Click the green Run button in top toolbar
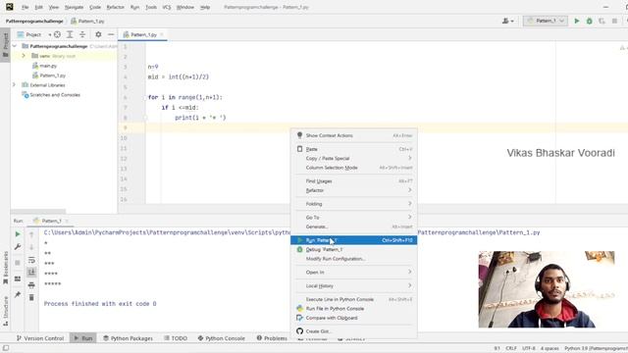The width and height of the screenshot is (628, 353). 577,21
